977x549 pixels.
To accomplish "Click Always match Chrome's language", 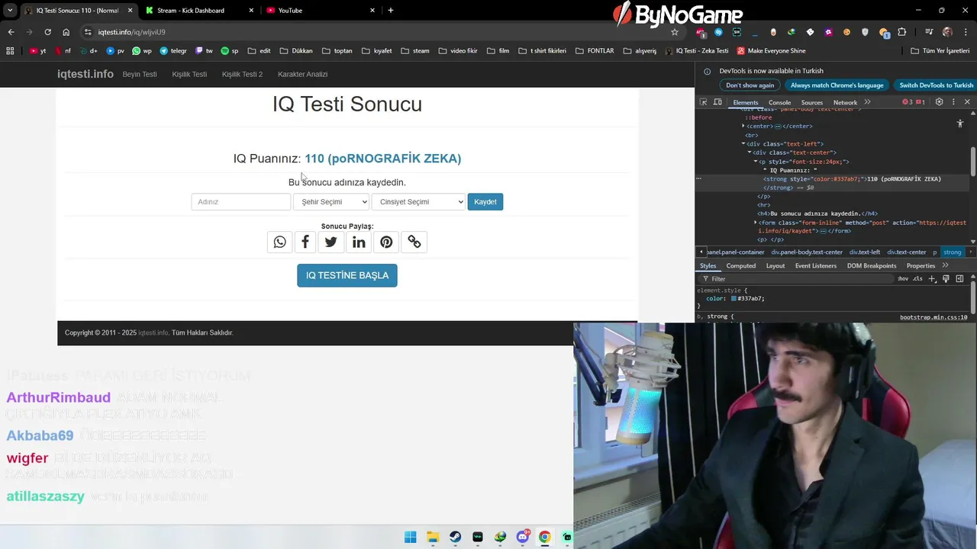I will [x=837, y=85].
